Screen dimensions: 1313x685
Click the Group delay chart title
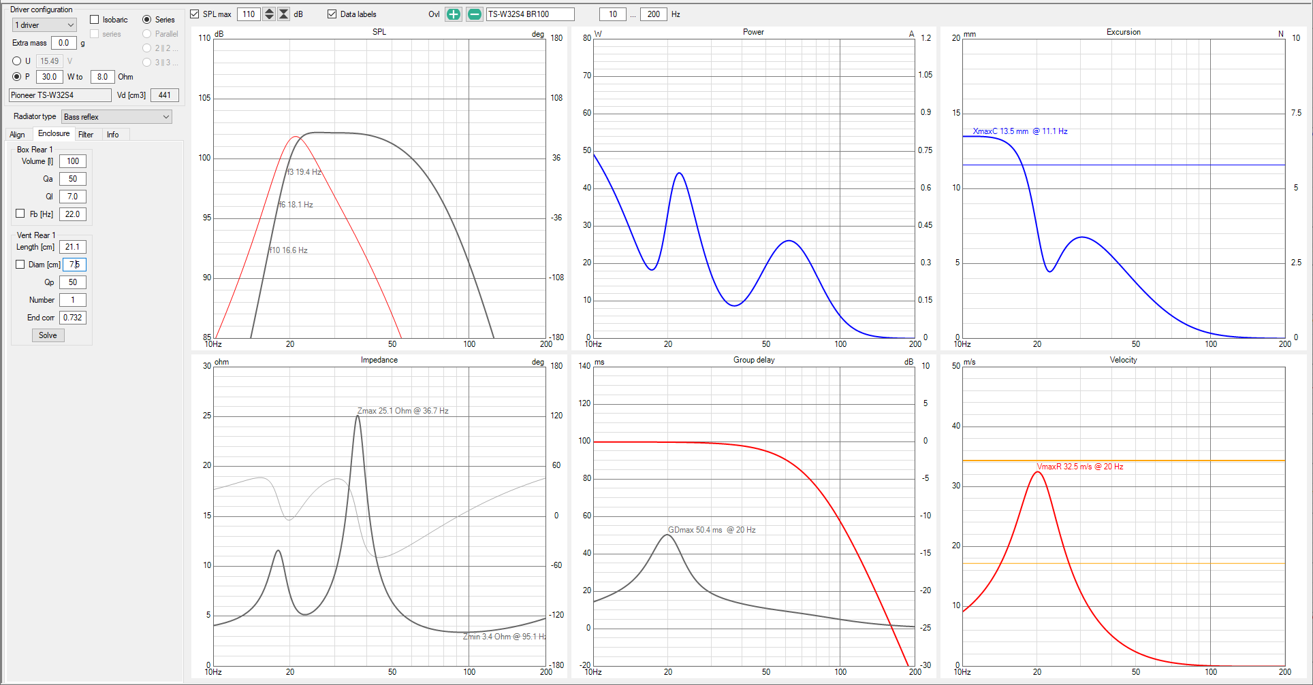tap(754, 360)
